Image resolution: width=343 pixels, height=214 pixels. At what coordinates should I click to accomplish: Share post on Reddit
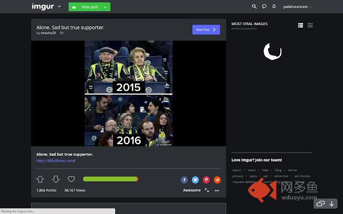click(217, 180)
